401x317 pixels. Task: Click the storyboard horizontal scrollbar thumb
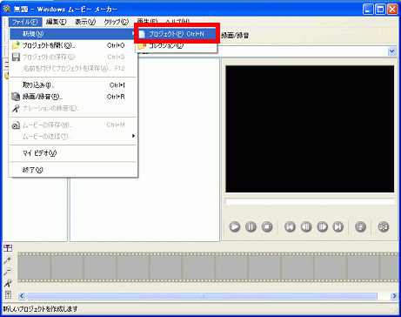click(x=202, y=296)
